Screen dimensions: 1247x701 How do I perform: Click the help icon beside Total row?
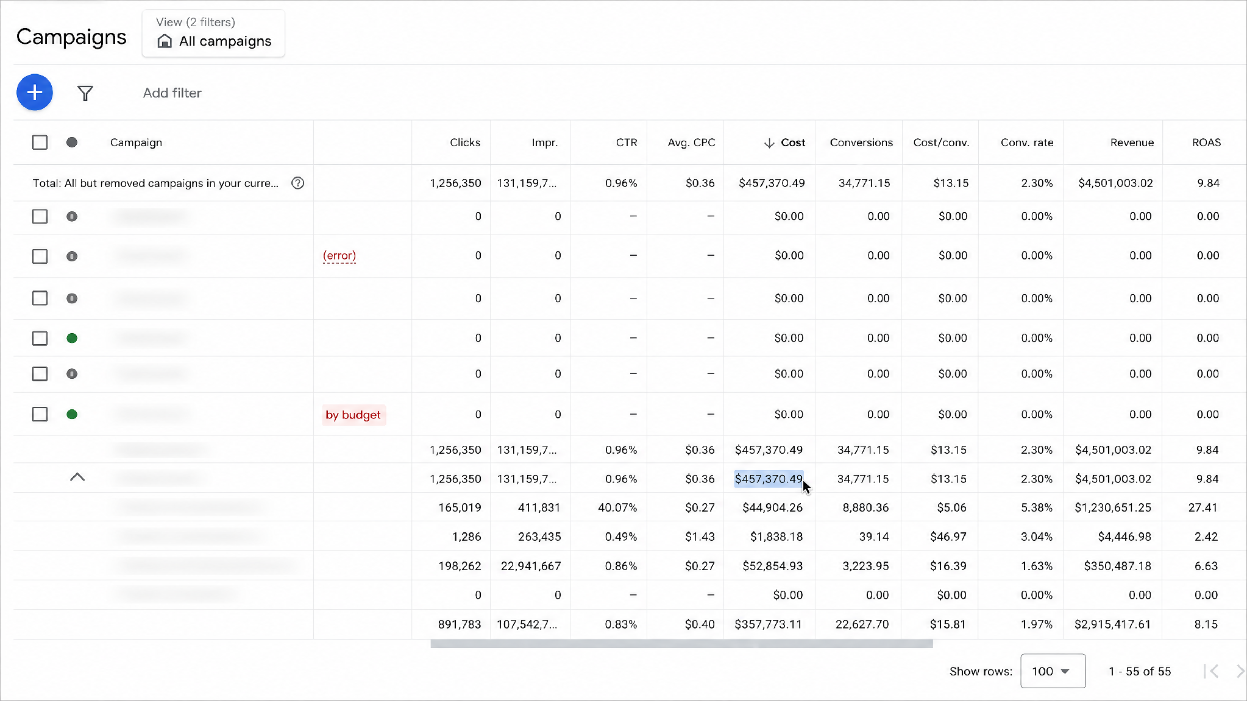tap(297, 183)
